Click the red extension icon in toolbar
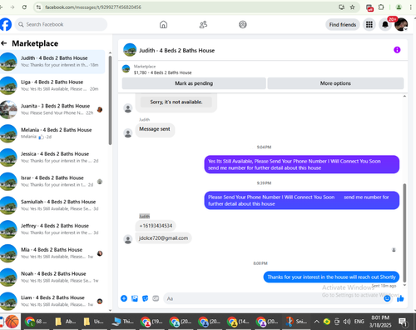 369,7
